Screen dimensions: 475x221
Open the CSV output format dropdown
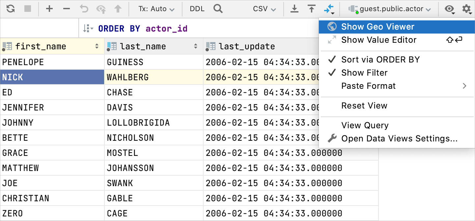pos(264,9)
